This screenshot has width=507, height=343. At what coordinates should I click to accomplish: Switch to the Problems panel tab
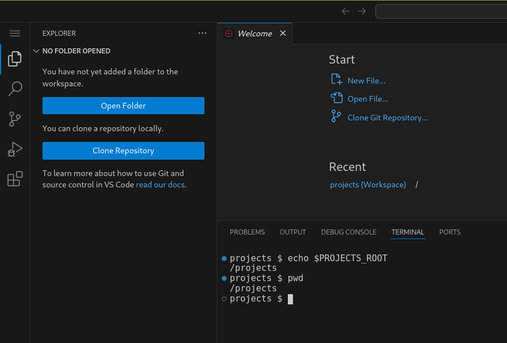(247, 232)
